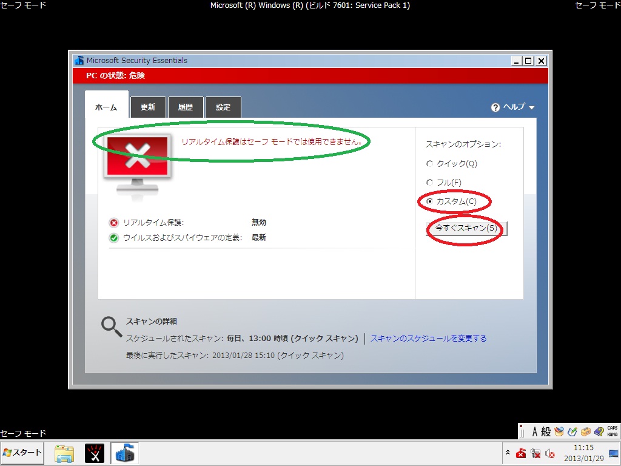The image size is (621, 466).
Task: Show hidden tray icons
Action: [508, 453]
